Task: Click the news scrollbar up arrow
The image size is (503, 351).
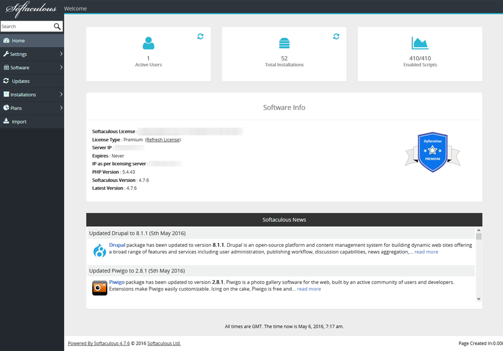Action: point(479,230)
